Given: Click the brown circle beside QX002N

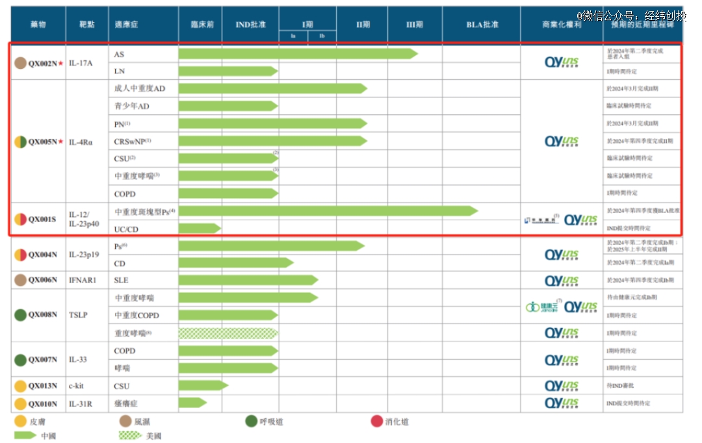Looking at the screenshot, I should [20, 63].
